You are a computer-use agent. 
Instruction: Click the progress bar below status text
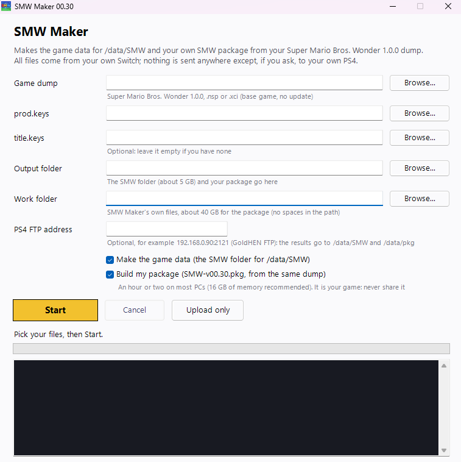coord(231,349)
